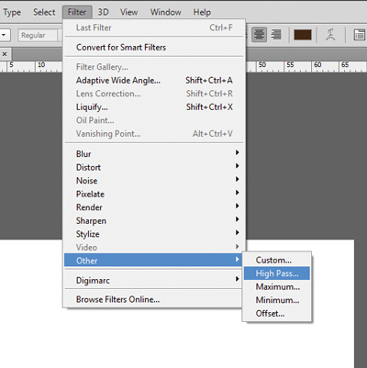Open the Type menu
This screenshot has height=368, width=367.
coord(12,13)
